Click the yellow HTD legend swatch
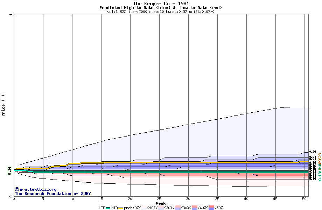This screenshot has width=322, height=210. point(120,208)
